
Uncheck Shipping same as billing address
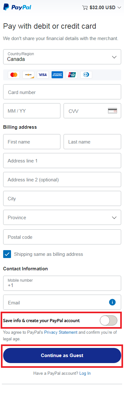click(x=7, y=254)
